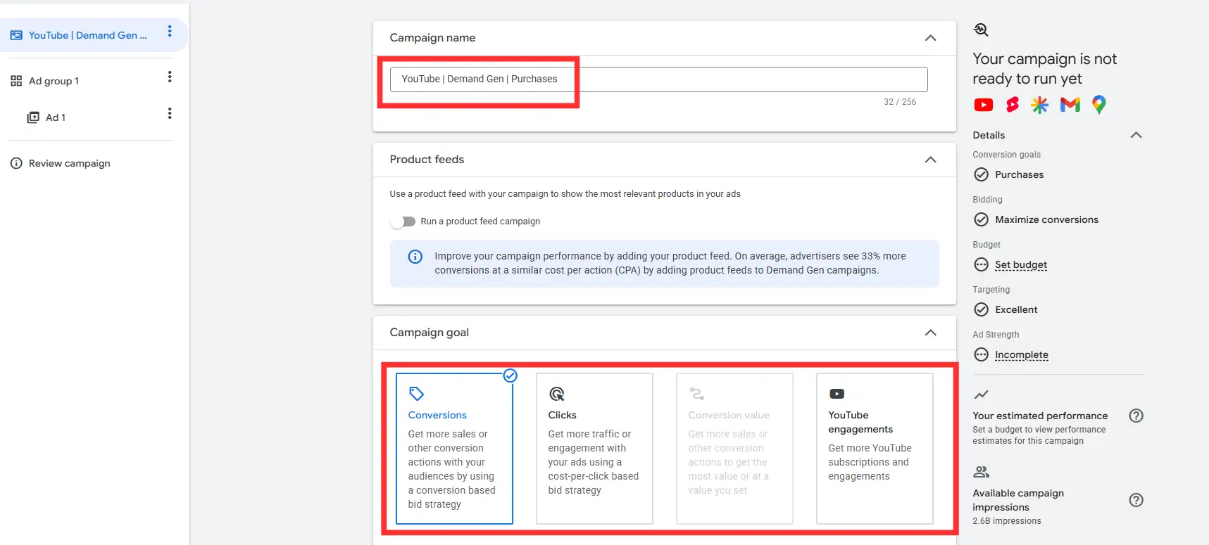Collapse the Campaign name section
The image size is (1209, 545).
(x=930, y=38)
